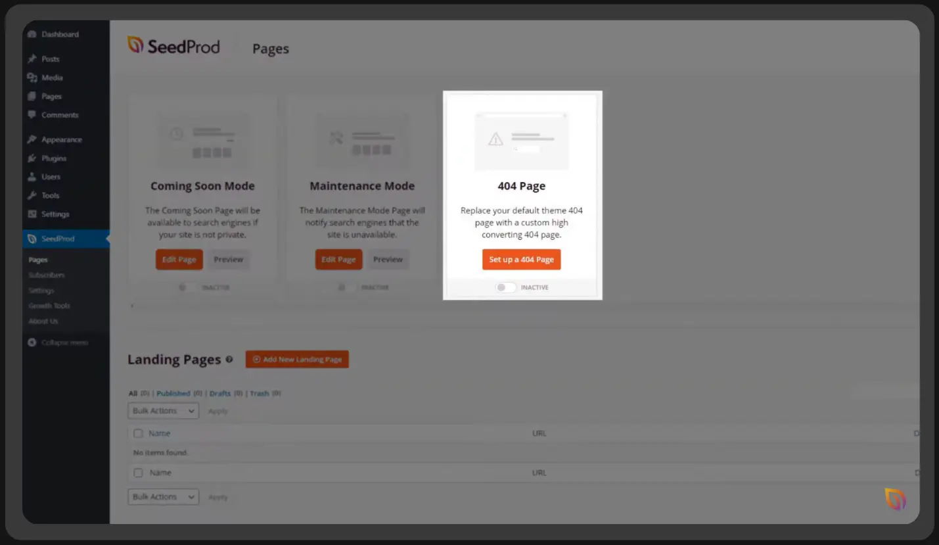The width and height of the screenshot is (939, 545).
Task: Toggle the Maintenance Mode switch
Action: pyautogui.click(x=346, y=287)
